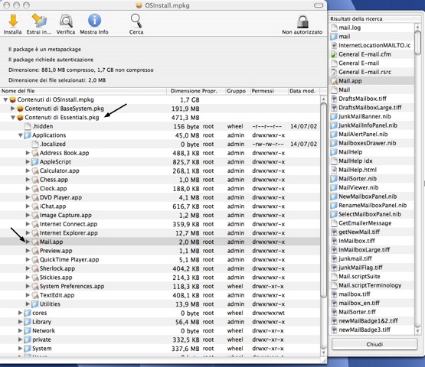Viewport: 425px width, 367px height.
Task: Collapse the Applications folder
Action: [21, 135]
